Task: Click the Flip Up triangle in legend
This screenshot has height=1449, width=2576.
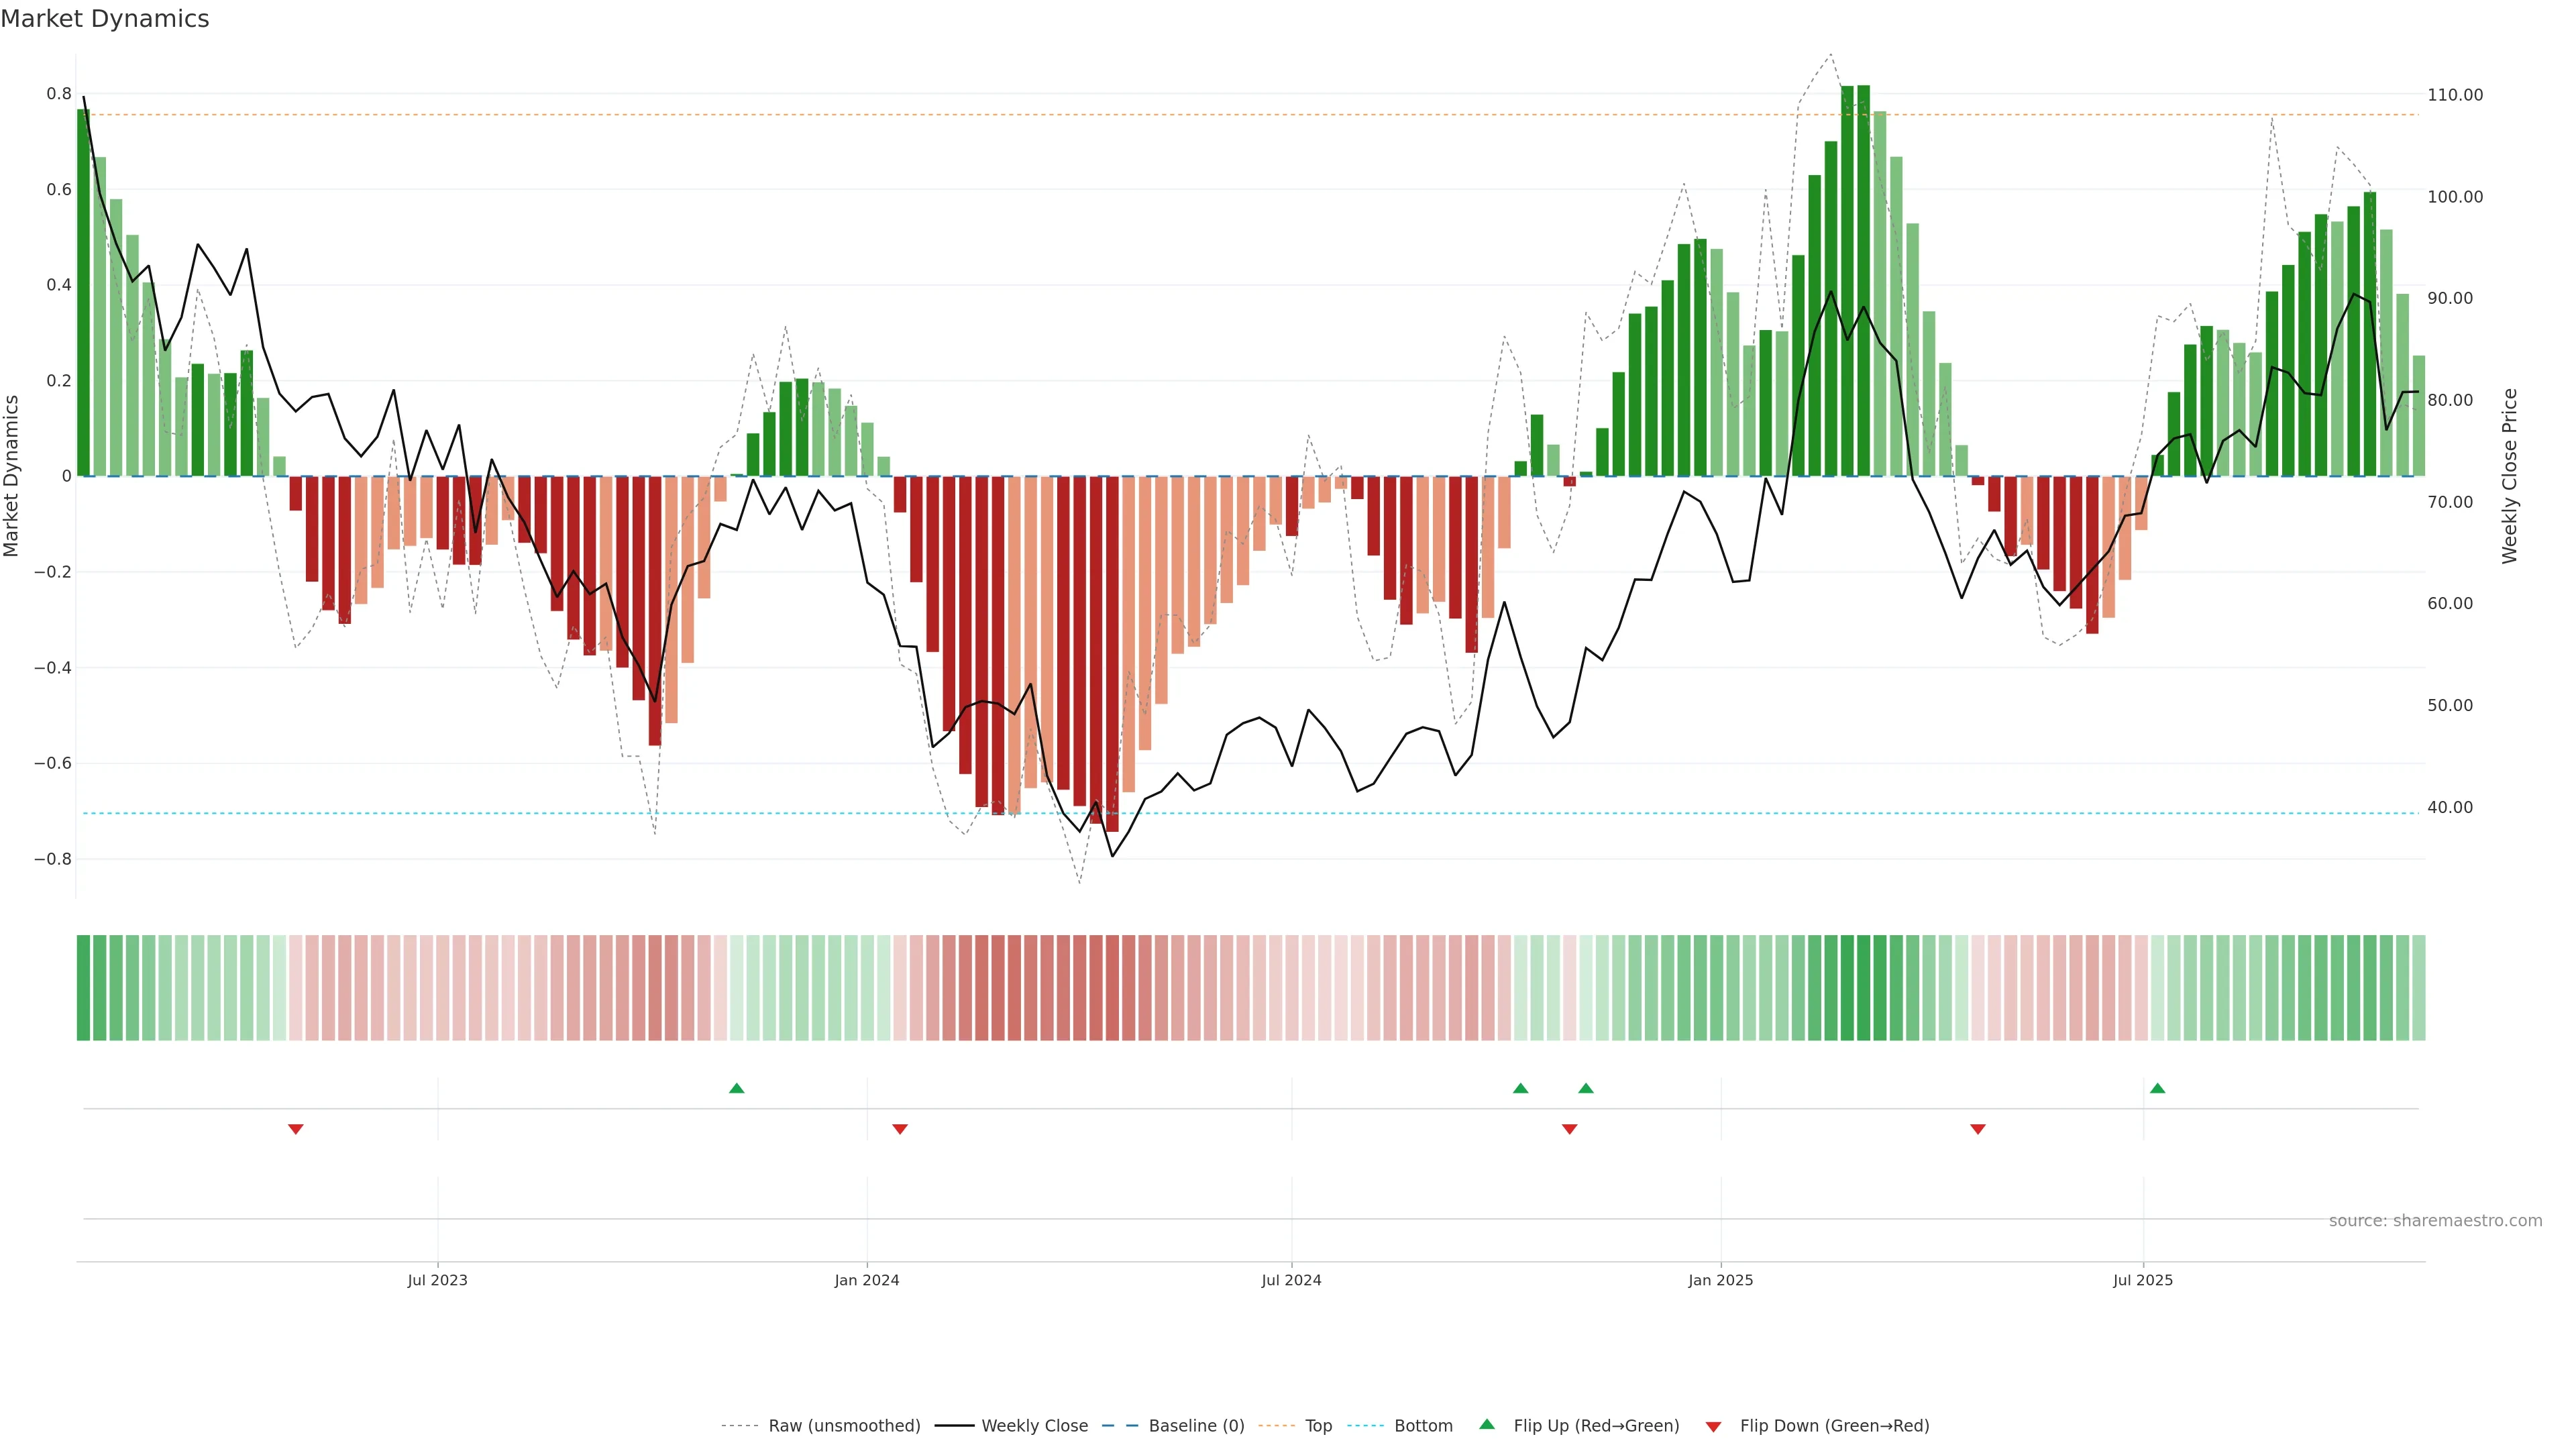Action: [x=1487, y=1424]
